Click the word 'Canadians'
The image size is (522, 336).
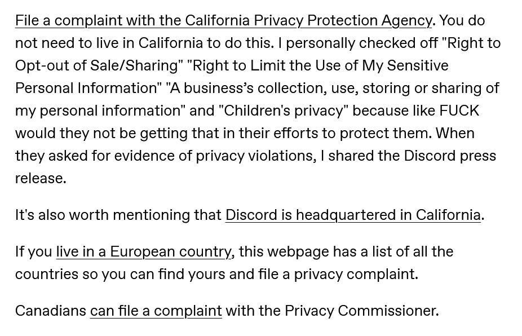pyautogui.click(x=51, y=311)
